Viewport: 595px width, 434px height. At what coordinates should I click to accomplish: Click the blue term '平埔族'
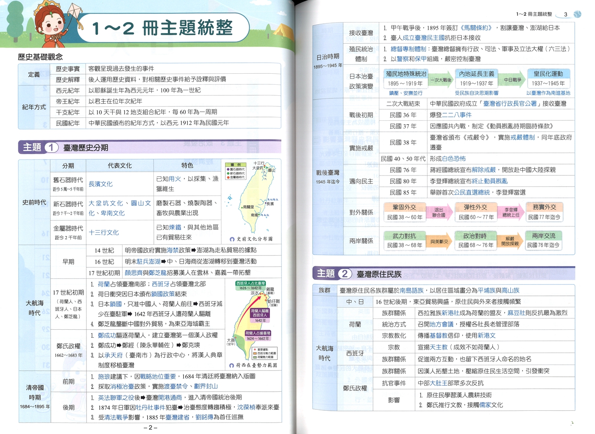point(487,290)
